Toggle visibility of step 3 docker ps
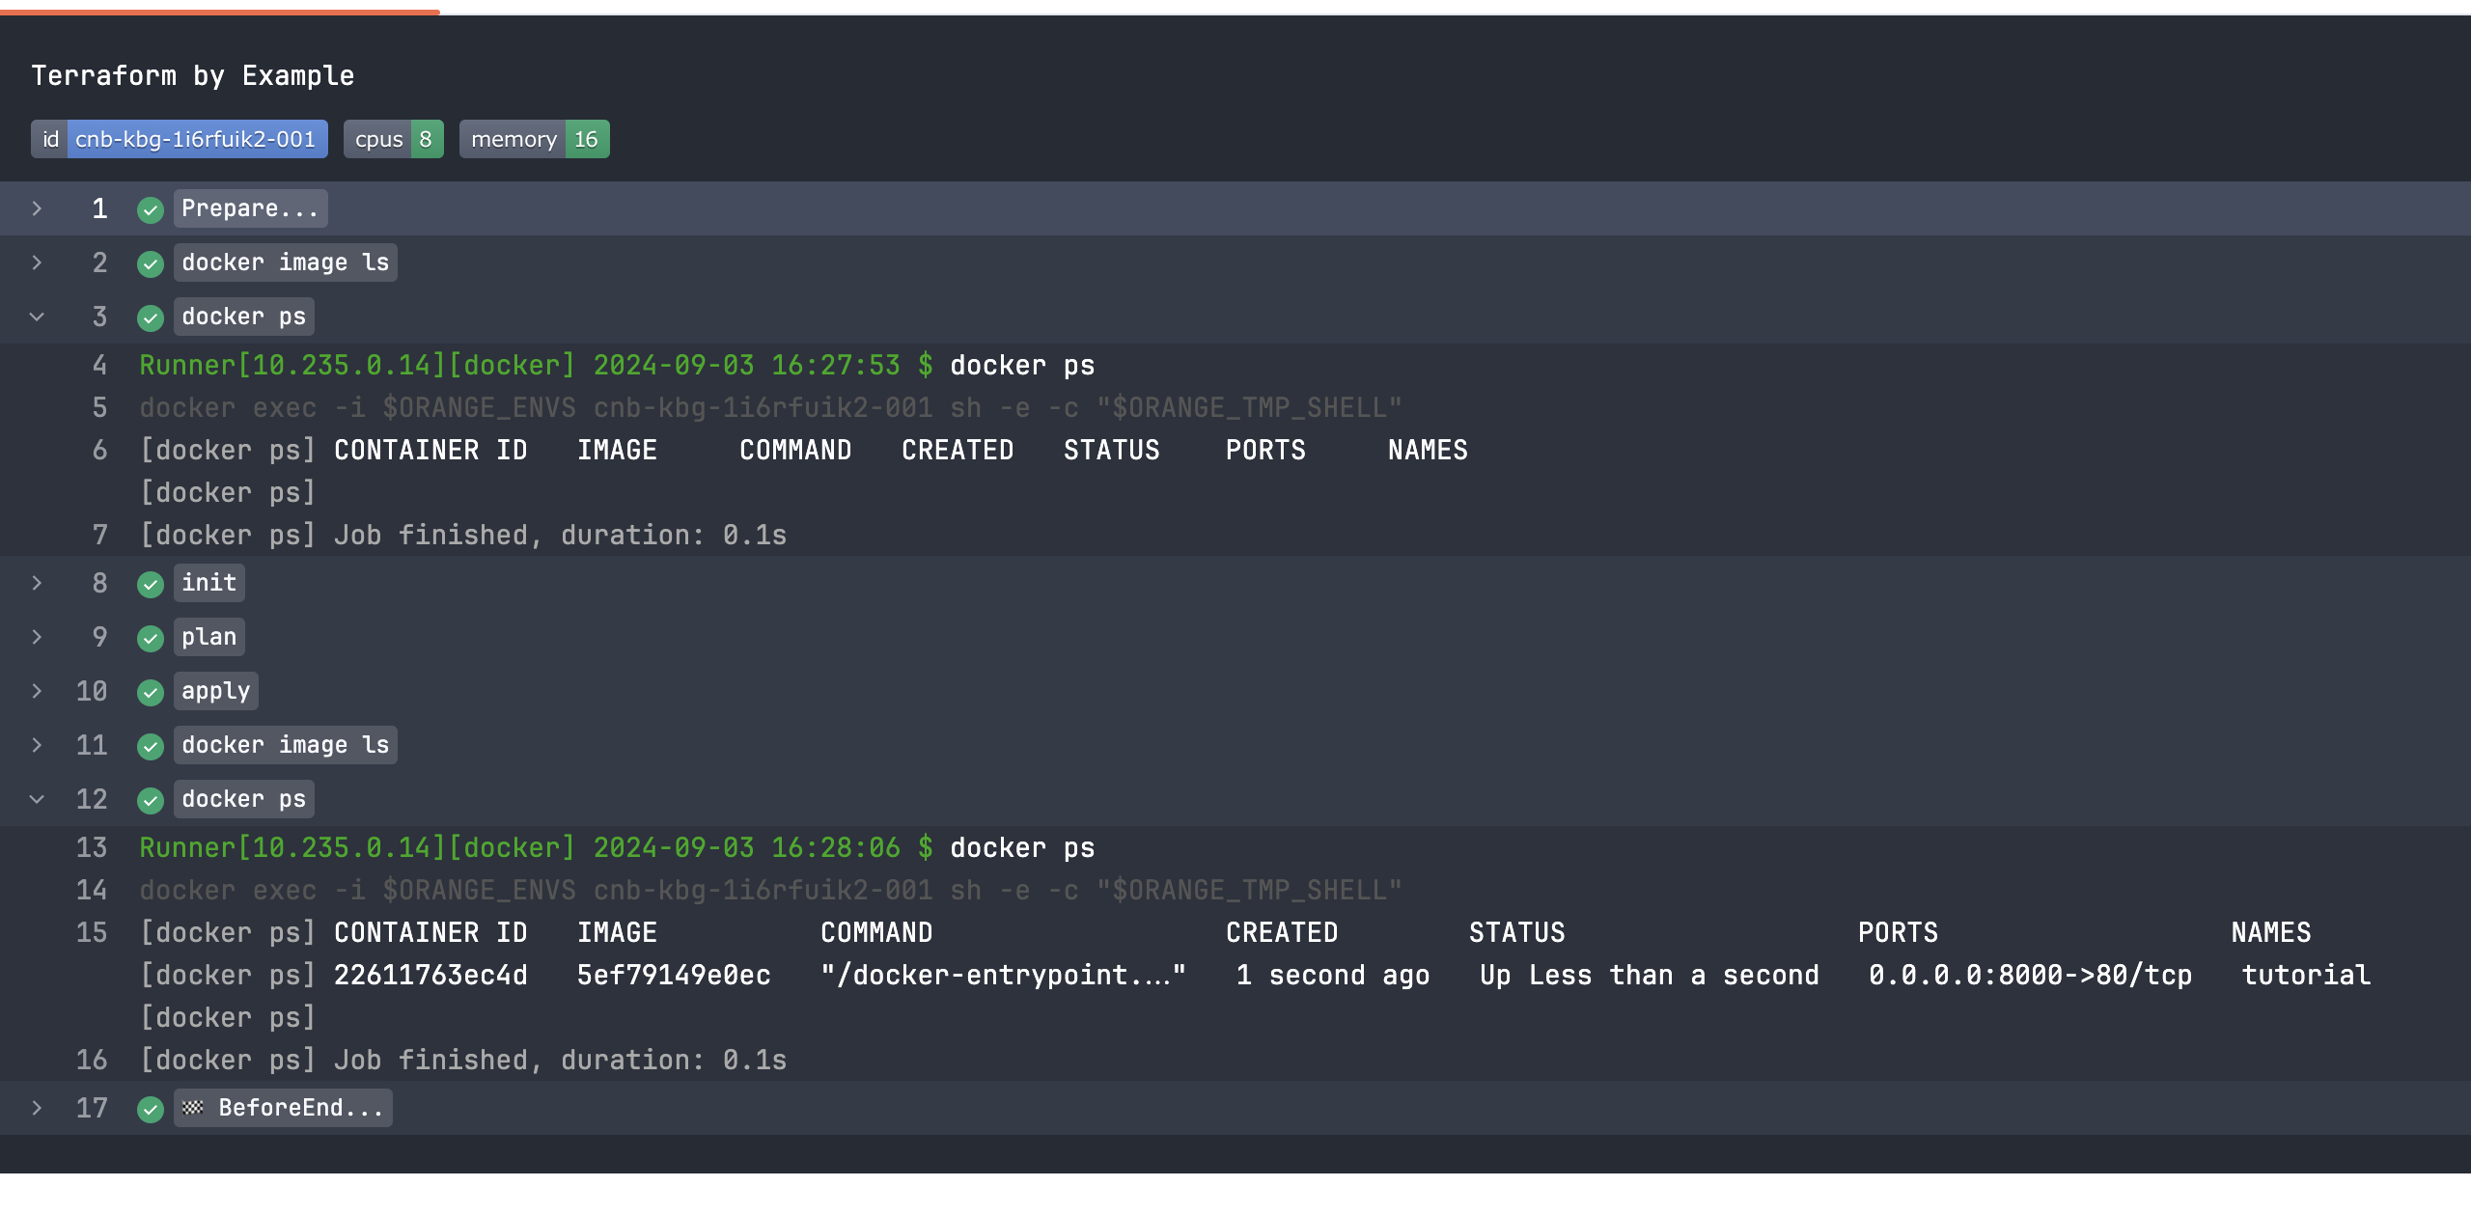Image resolution: width=2471 pixels, height=1214 pixels. tap(37, 315)
